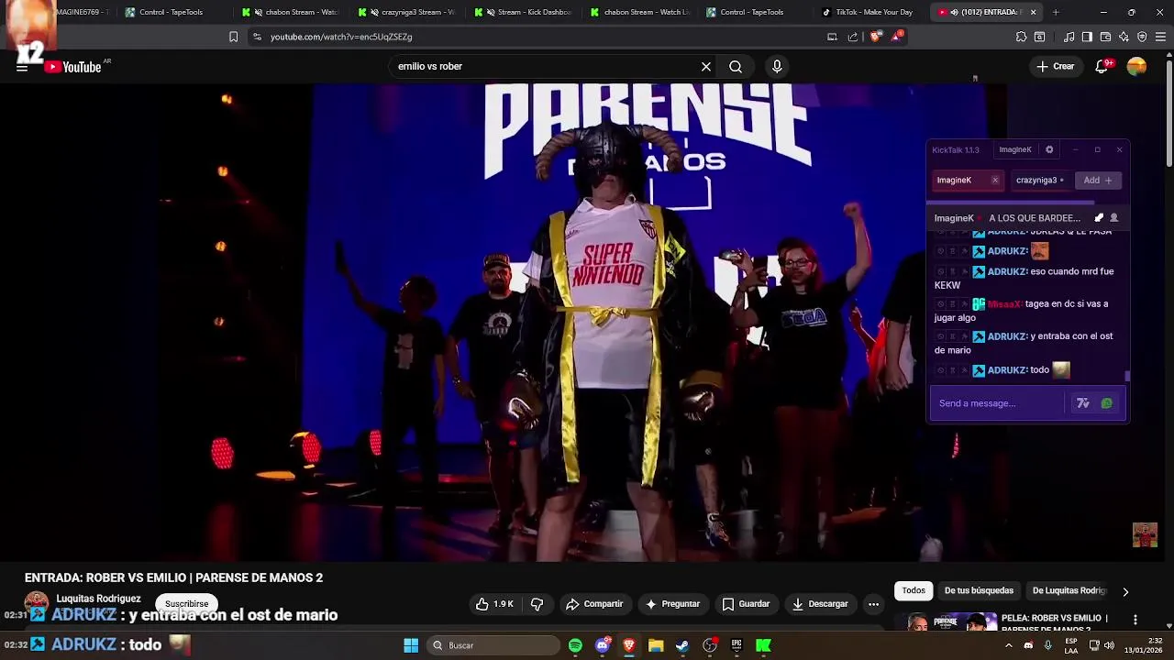Open the Windows Start menu
Viewport: 1174px width, 660px height.
click(411, 645)
